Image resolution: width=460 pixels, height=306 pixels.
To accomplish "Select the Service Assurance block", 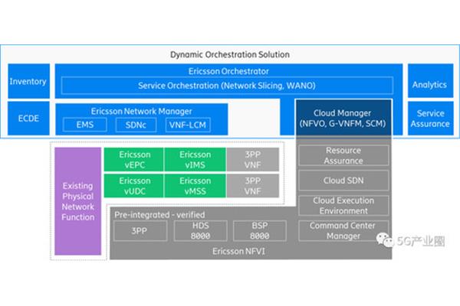I will (x=430, y=119).
